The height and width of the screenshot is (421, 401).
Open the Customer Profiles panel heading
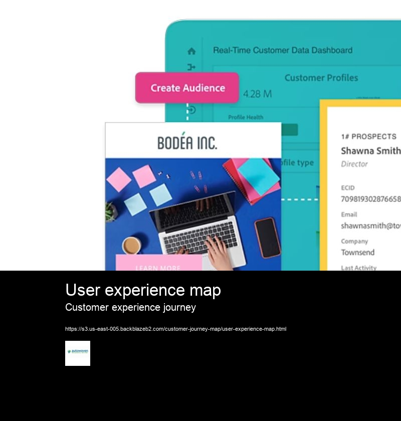click(321, 78)
